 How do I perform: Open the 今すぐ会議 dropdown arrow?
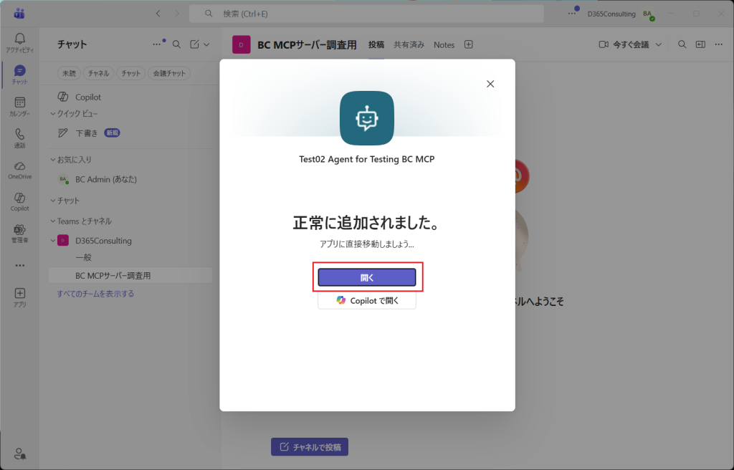(x=659, y=44)
